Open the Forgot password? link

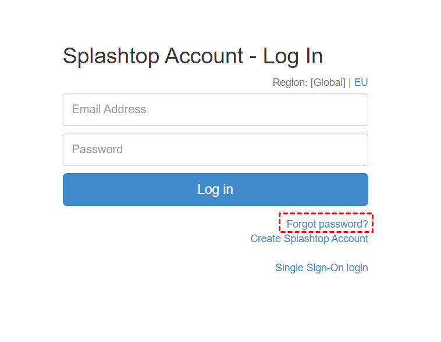(x=327, y=224)
